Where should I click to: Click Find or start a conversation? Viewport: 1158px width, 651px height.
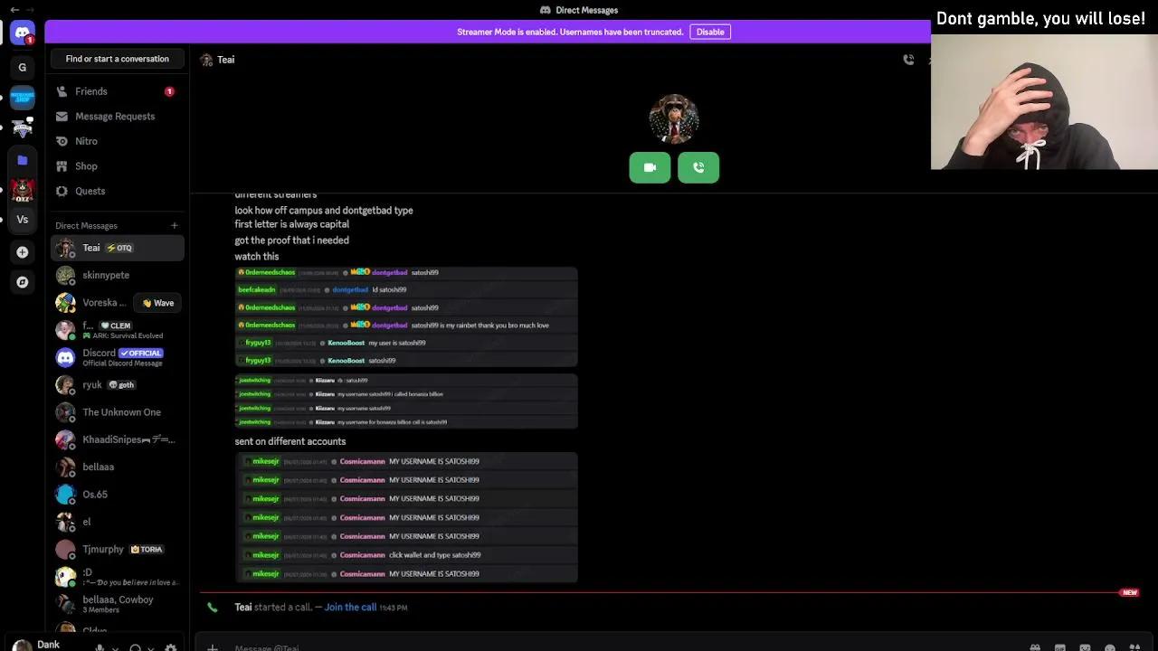118,59
